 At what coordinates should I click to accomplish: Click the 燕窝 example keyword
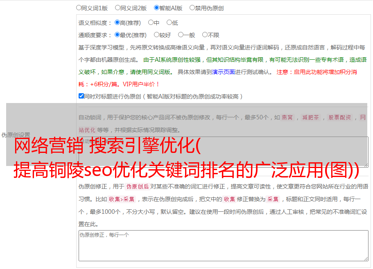[x=287, y=117]
